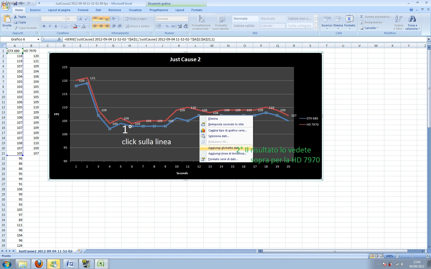
Task: Open the Generale number format dropdown
Action: coord(186,19)
